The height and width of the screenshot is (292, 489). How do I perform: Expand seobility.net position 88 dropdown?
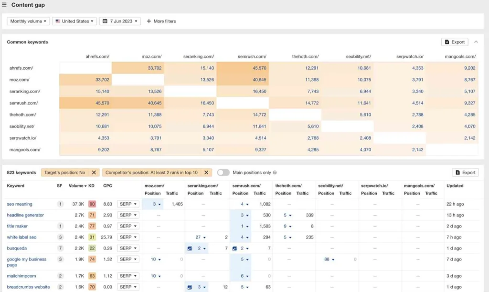[330, 259]
